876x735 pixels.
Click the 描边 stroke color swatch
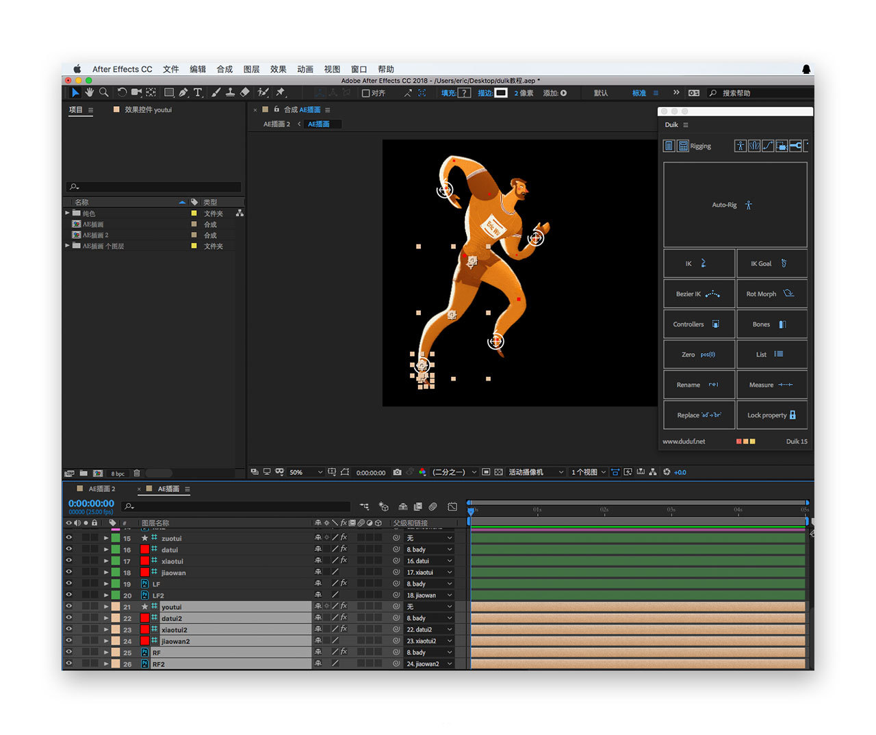pos(501,93)
